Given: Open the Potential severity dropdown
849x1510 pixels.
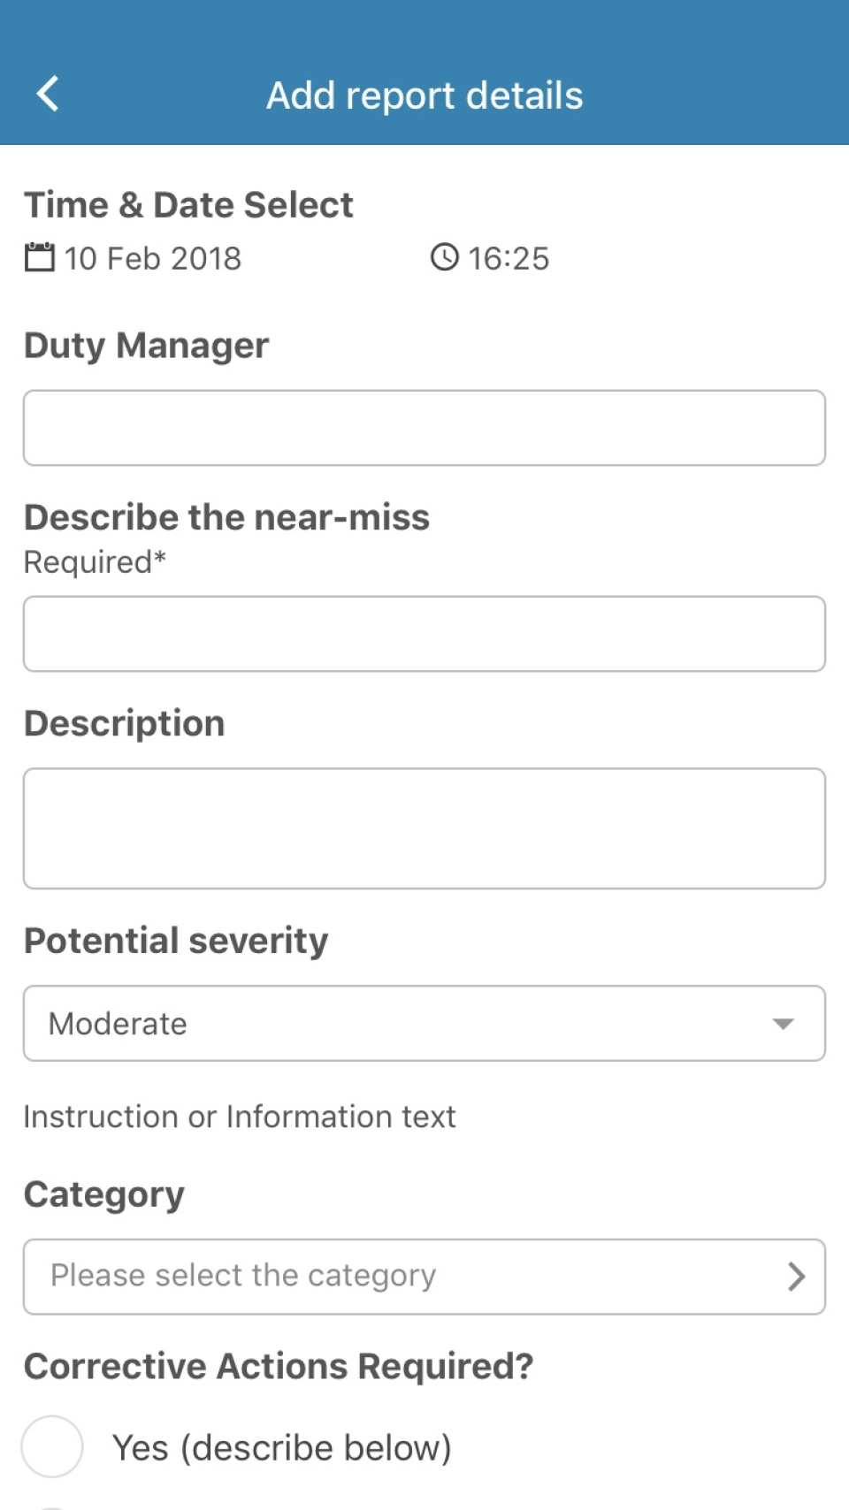Looking at the screenshot, I should point(424,1023).
